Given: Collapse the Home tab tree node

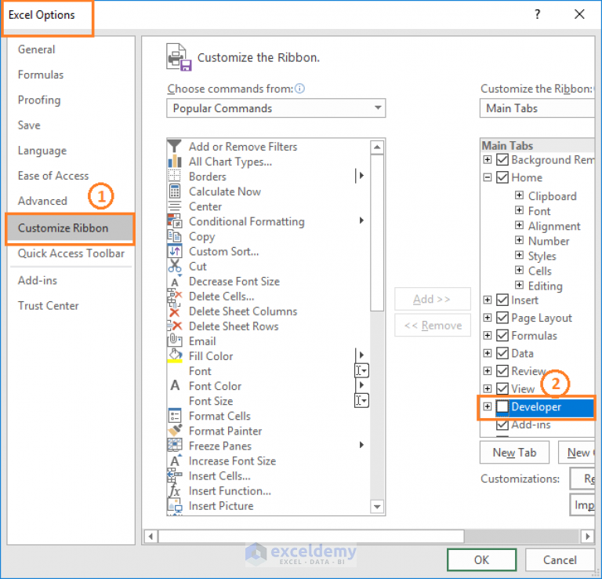Looking at the screenshot, I should [488, 177].
